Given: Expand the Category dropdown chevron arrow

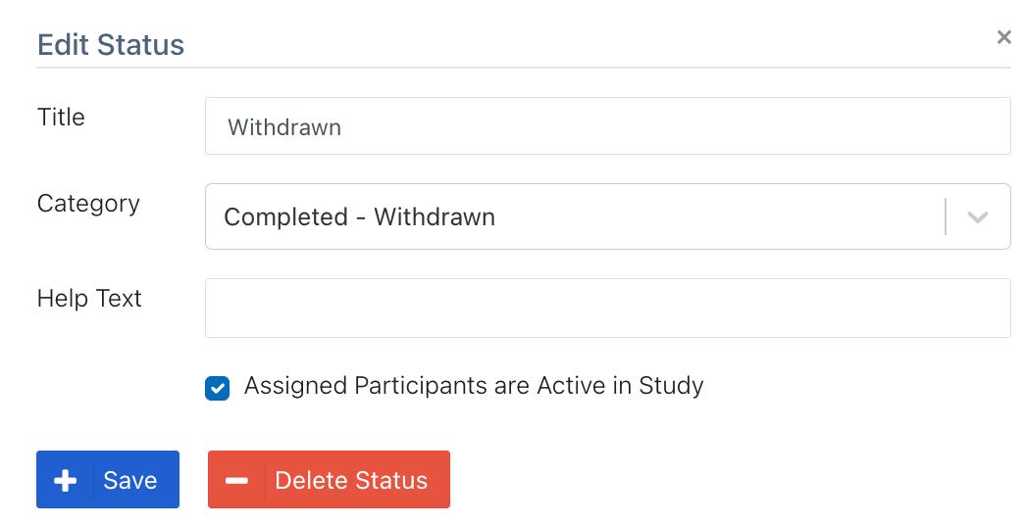Looking at the screenshot, I should [x=977, y=217].
